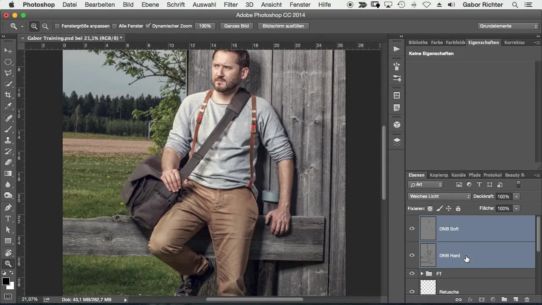Image resolution: width=542 pixels, height=305 pixels.
Task: Expand the FT layer group
Action: pos(422,274)
